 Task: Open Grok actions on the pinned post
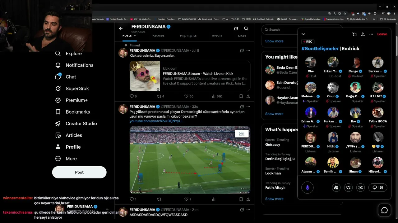[242, 50]
